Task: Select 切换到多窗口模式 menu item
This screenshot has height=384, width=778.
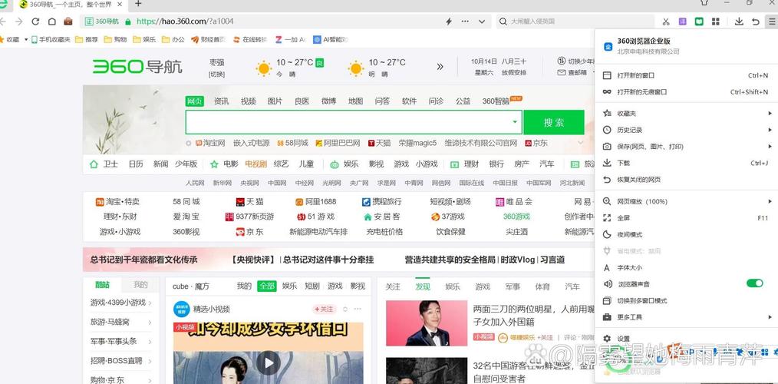Action: 686,300
